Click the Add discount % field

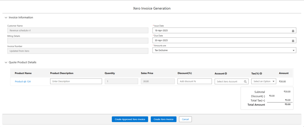[x=195, y=81]
